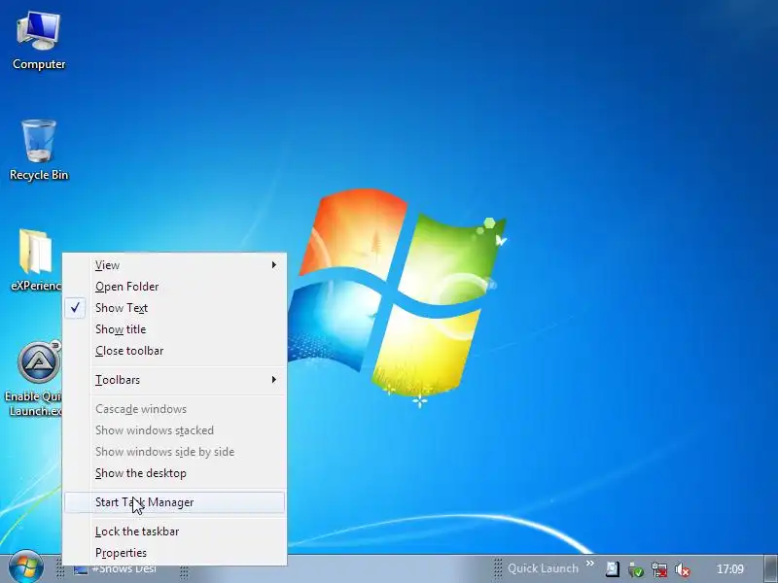Select the eXPerience folder icon

click(35, 260)
